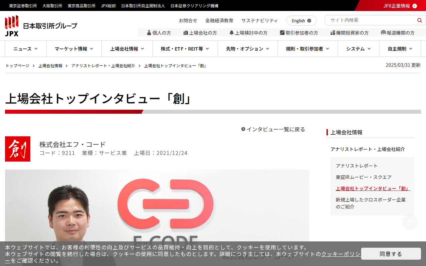The width and height of the screenshot is (426, 266).
Task: Open 東京証券取引所 in top bar
Action: click(x=23, y=6)
